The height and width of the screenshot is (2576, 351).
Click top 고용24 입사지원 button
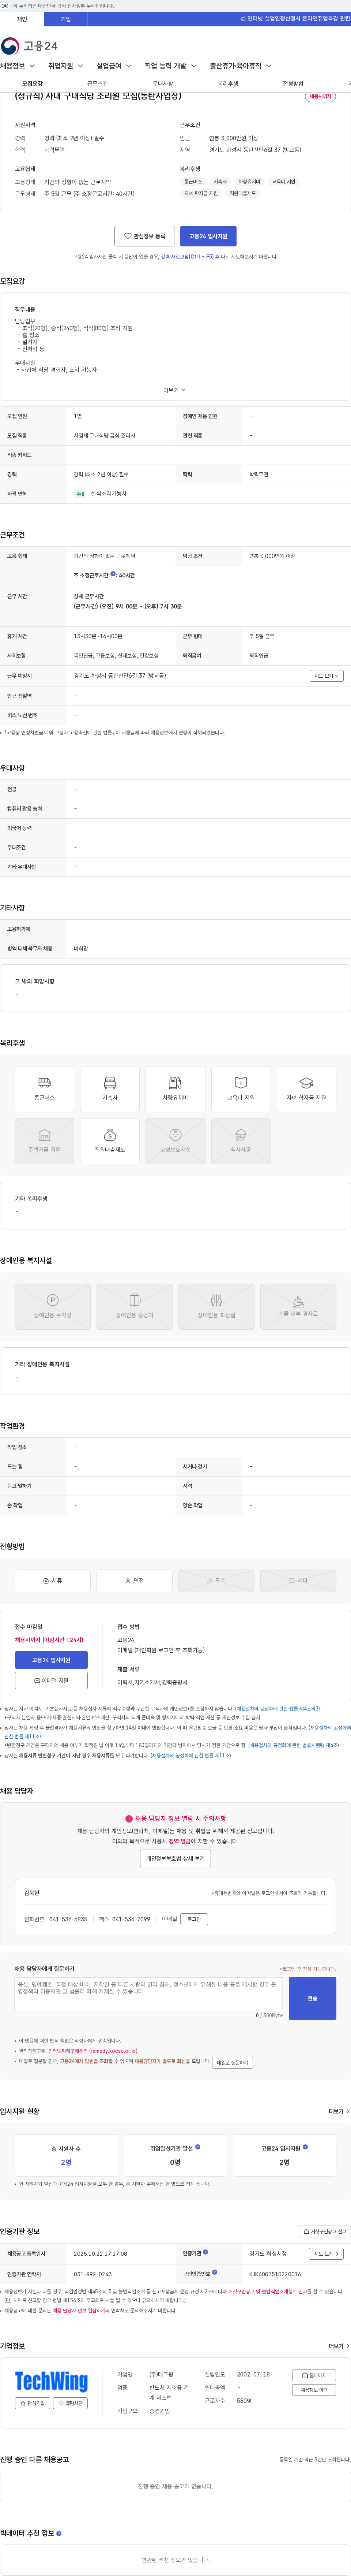[208, 236]
